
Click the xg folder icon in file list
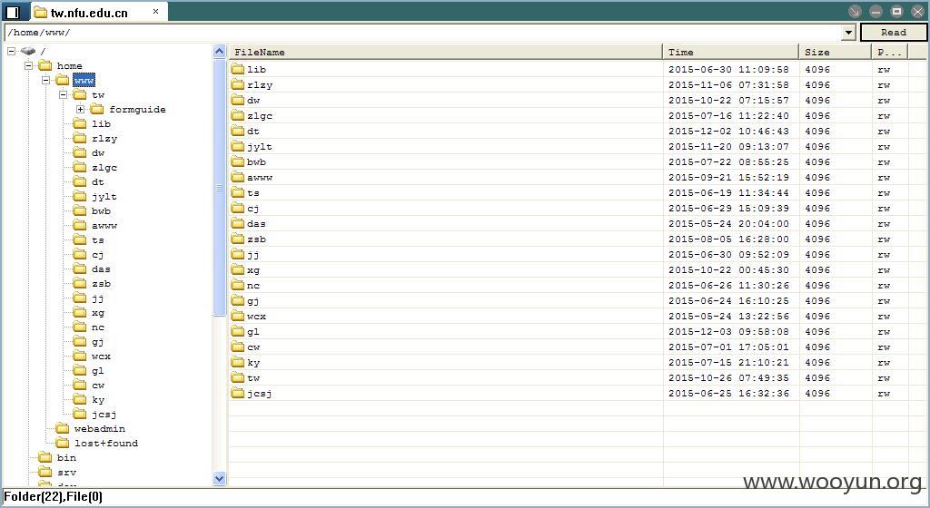(238, 269)
